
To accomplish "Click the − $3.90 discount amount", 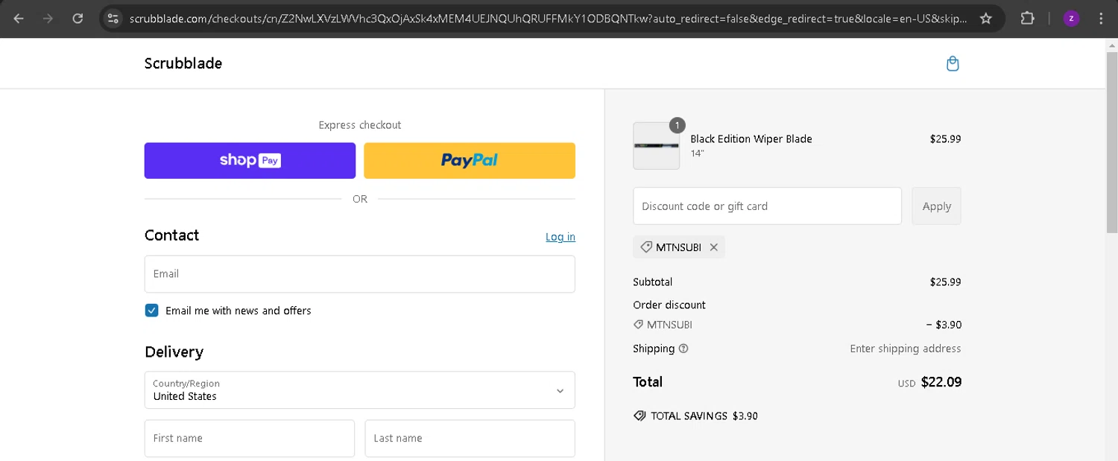I will pyautogui.click(x=944, y=325).
